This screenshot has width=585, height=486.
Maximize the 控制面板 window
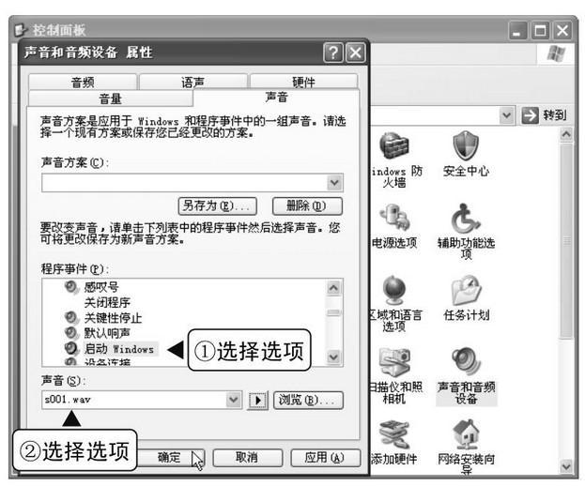[540, 31]
